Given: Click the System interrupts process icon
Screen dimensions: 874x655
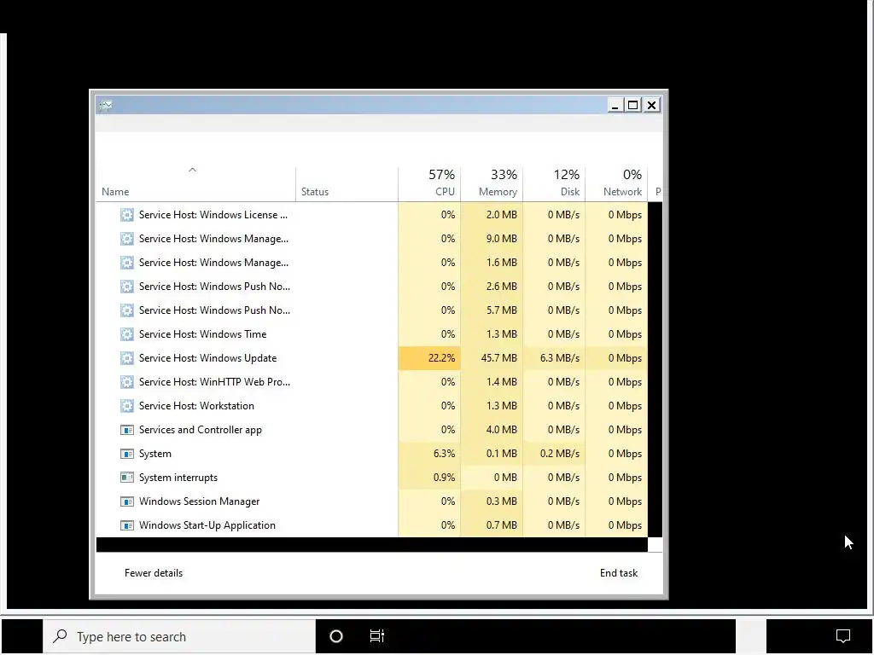Looking at the screenshot, I should coord(127,478).
